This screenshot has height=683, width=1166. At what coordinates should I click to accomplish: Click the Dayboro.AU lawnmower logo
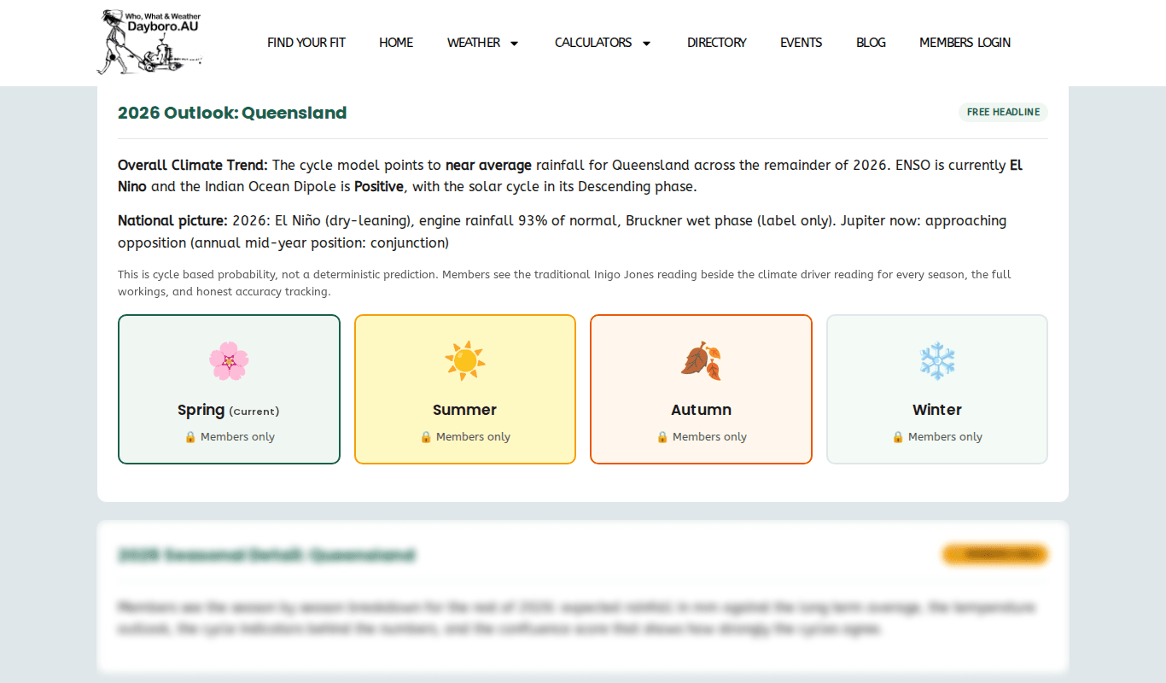[x=149, y=42]
